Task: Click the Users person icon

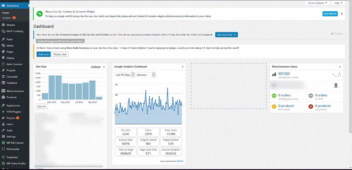Action: 3,124
